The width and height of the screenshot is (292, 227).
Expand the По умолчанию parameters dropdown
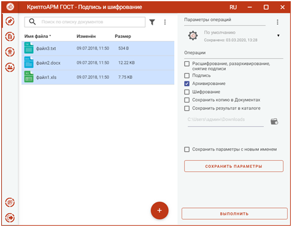[278, 35]
